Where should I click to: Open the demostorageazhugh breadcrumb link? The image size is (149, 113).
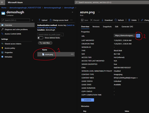click(x=53, y=8)
